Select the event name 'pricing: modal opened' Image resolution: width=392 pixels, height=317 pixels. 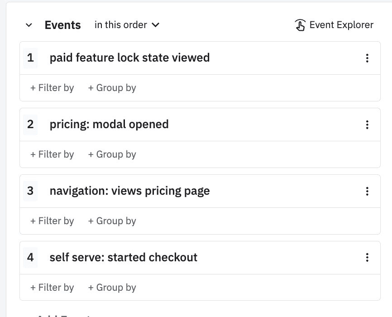pyautogui.click(x=109, y=124)
